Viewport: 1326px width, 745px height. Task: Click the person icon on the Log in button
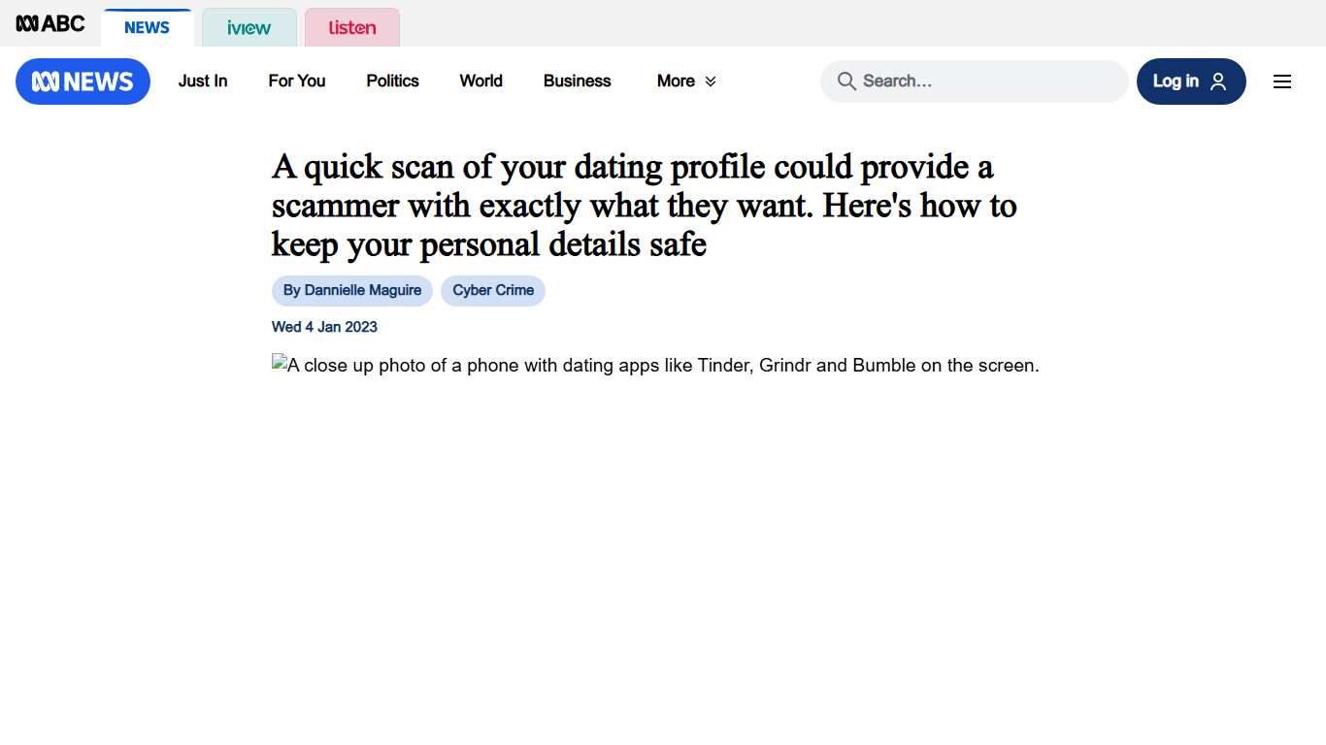click(x=1216, y=81)
